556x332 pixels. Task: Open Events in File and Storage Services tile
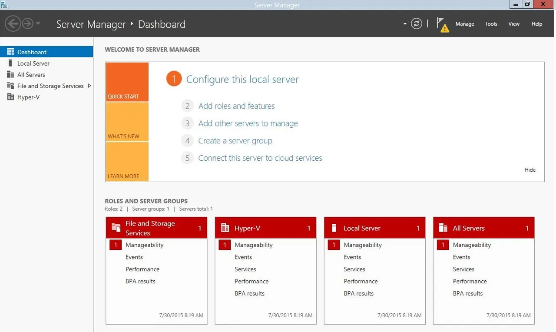click(134, 257)
